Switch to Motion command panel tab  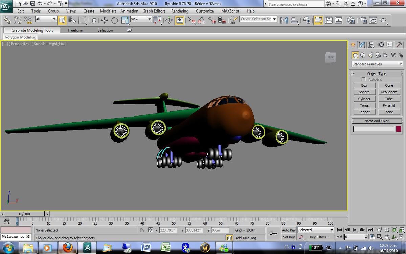[x=381, y=45]
